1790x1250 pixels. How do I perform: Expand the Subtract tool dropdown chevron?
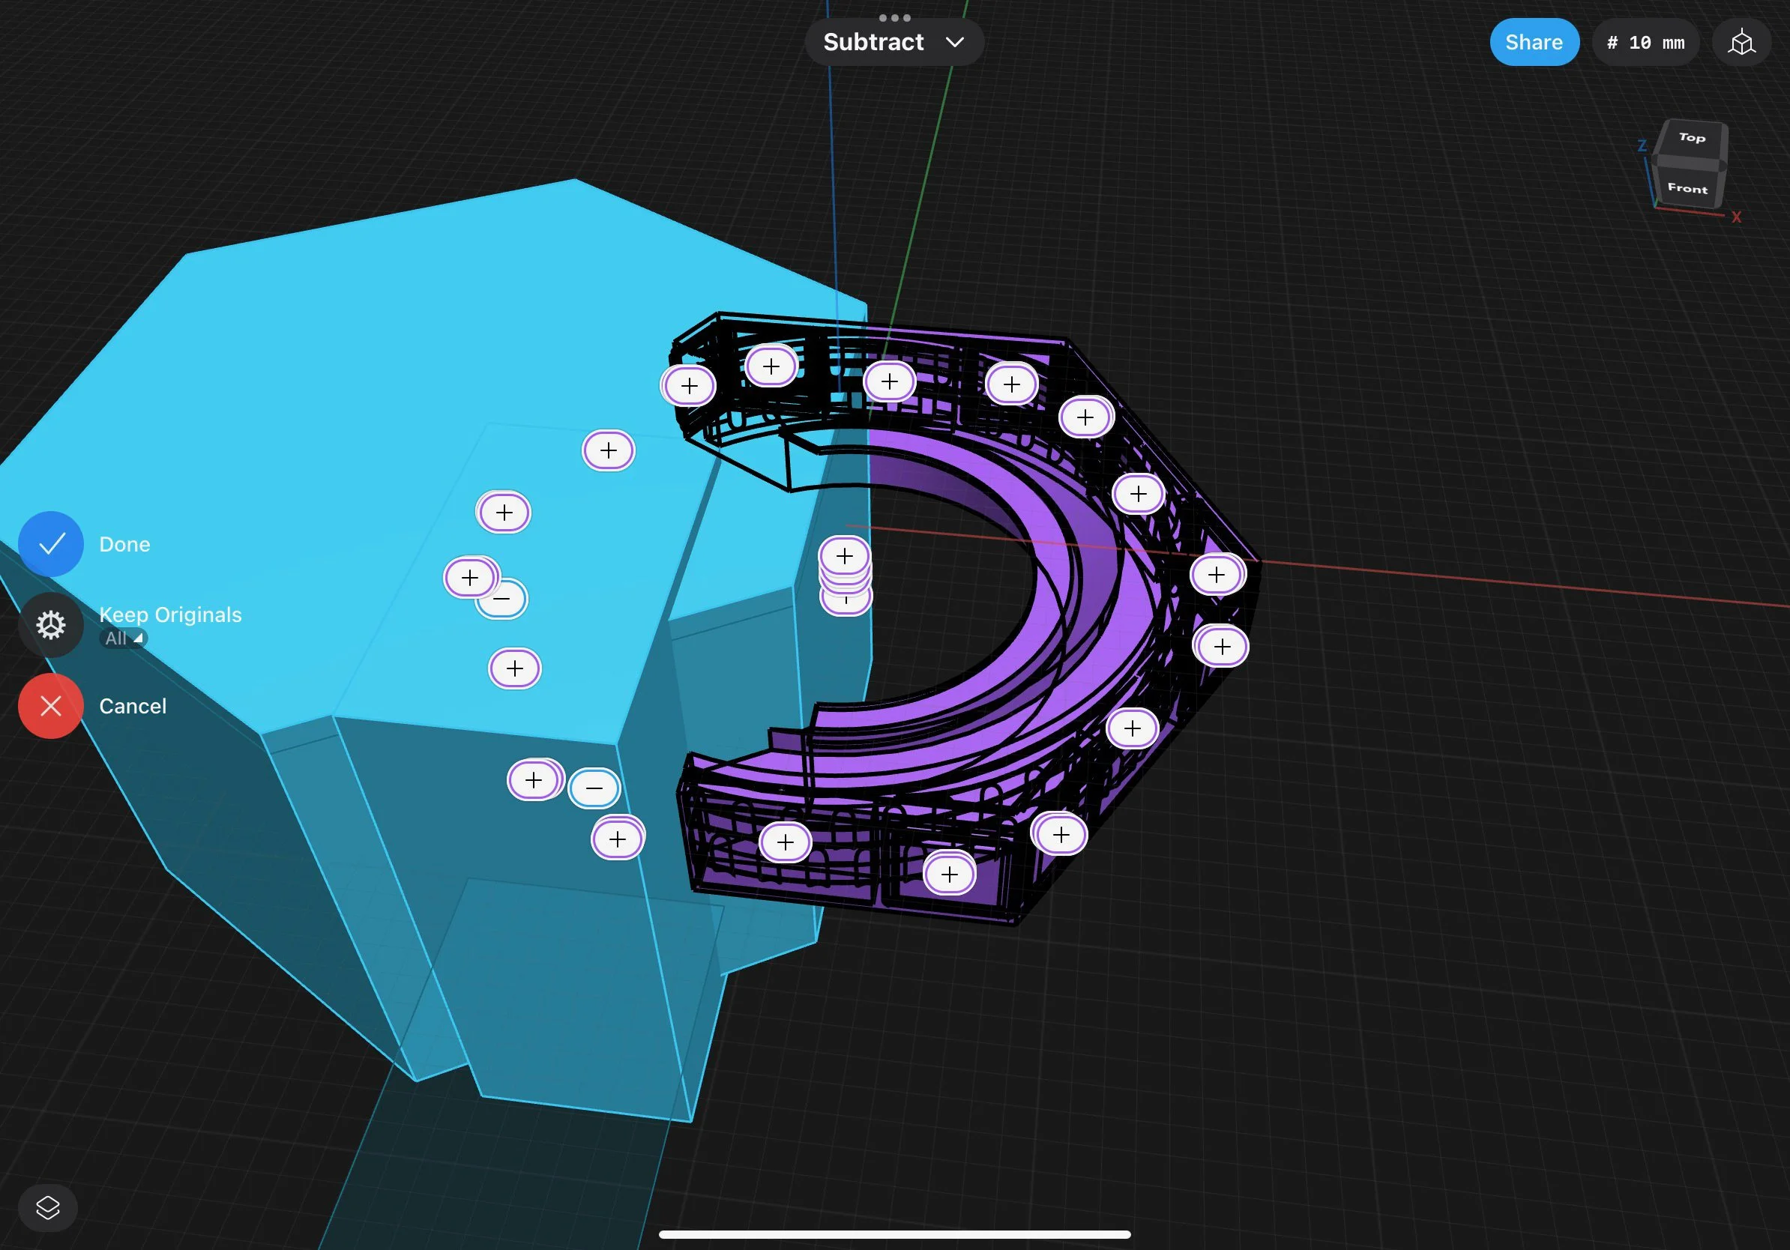point(955,42)
